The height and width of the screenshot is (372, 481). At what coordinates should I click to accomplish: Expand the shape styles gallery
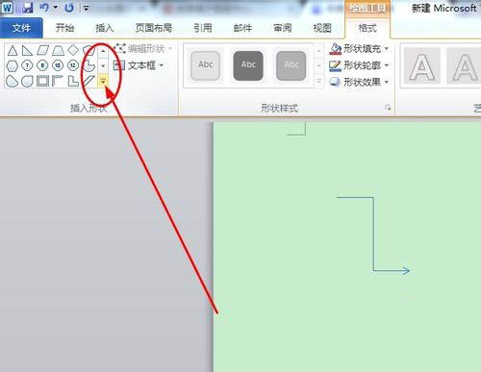coord(318,81)
